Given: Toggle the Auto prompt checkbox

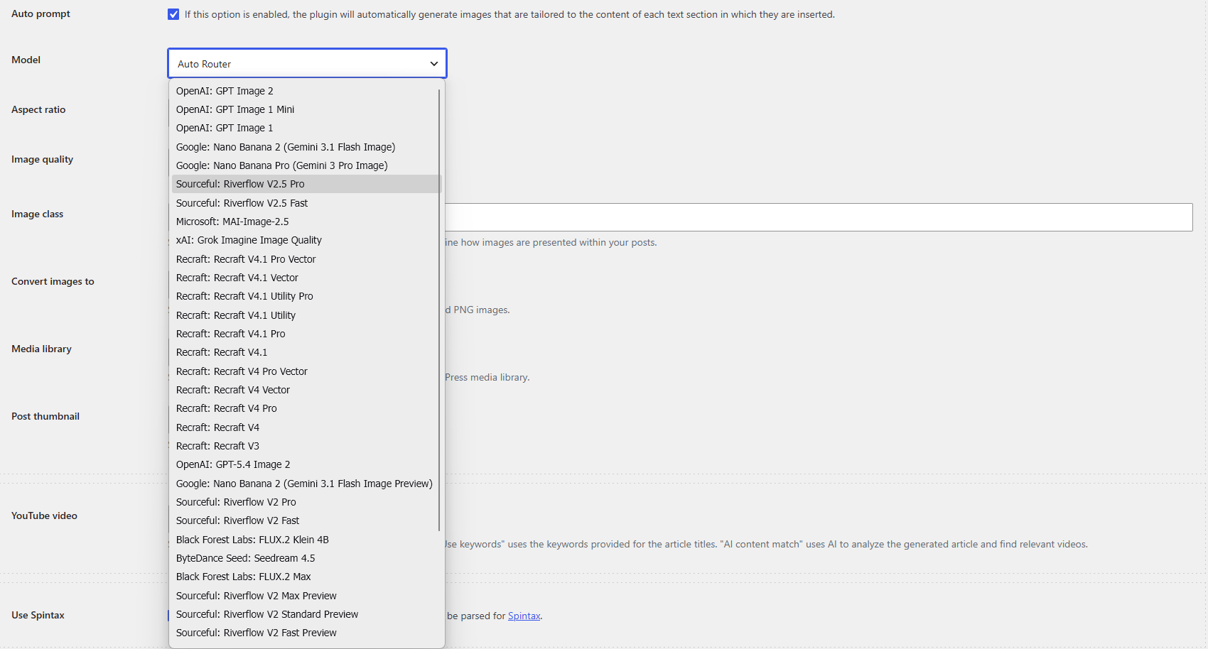Looking at the screenshot, I should coord(173,14).
